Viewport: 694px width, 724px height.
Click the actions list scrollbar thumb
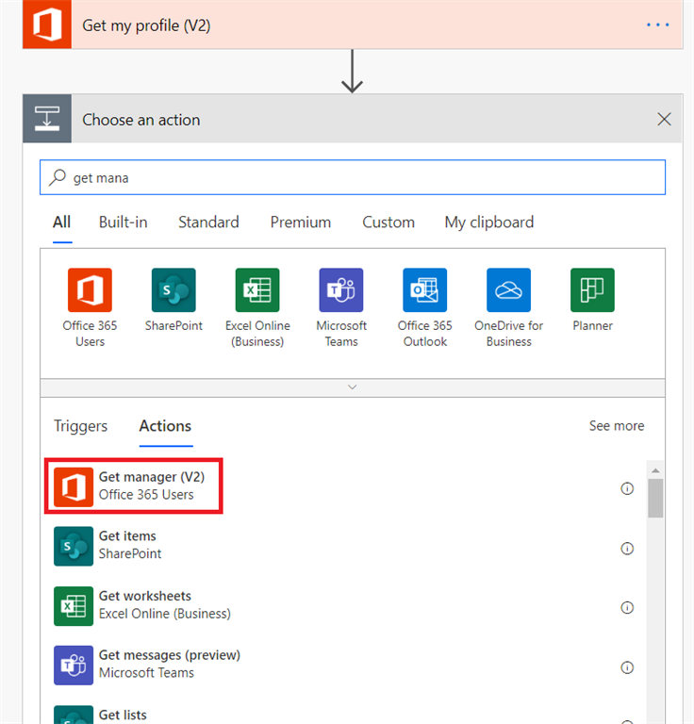[655, 498]
